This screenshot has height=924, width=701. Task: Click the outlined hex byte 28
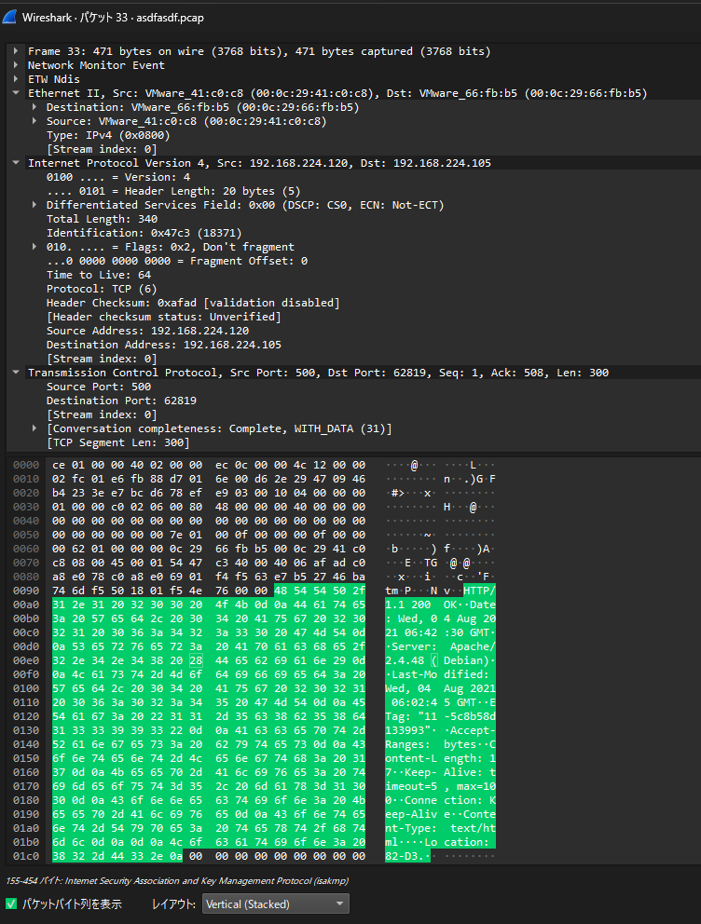pyautogui.click(x=196, y=660)
